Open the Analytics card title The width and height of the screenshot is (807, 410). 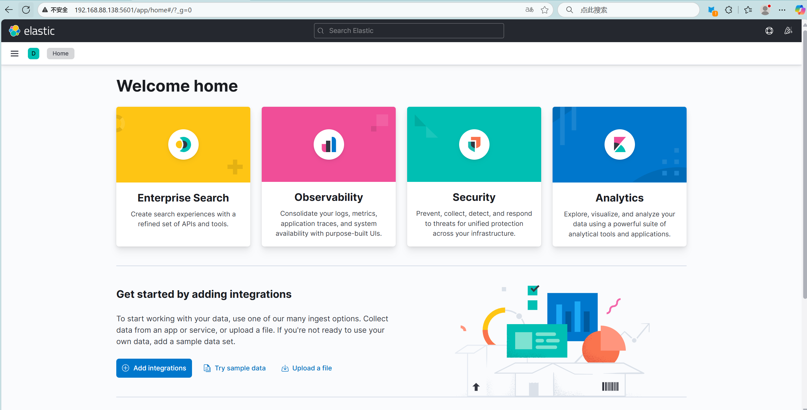tap(619, 198)
